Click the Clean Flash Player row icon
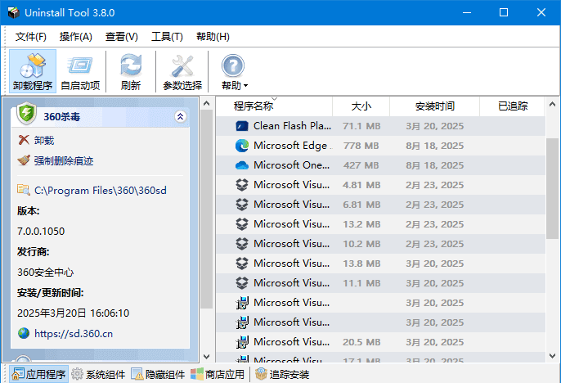The width and height of the screenshot is (561, 383). tap(242, 126)
